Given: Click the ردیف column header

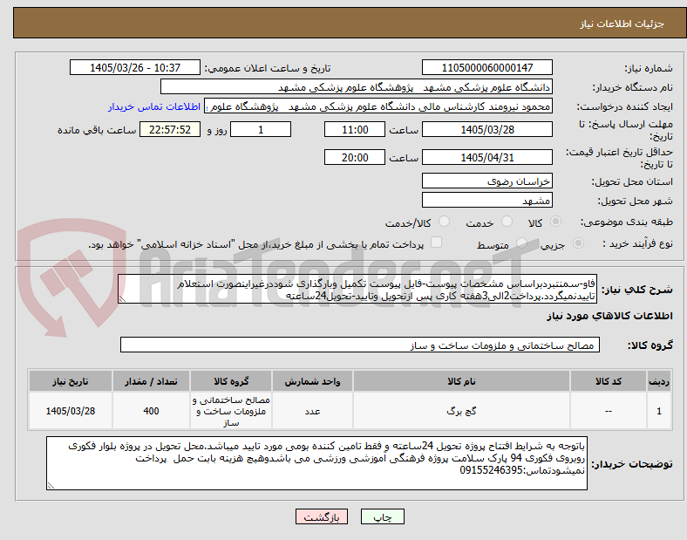Looking at the screenshot, I should (x=659, y=381).
